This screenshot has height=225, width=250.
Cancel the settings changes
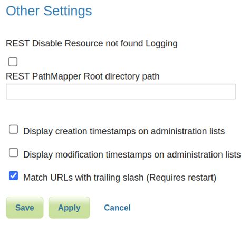(x=117, y=208)
